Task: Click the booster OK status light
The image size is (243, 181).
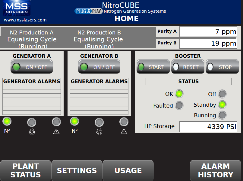Action: click(x=179, y=94)
